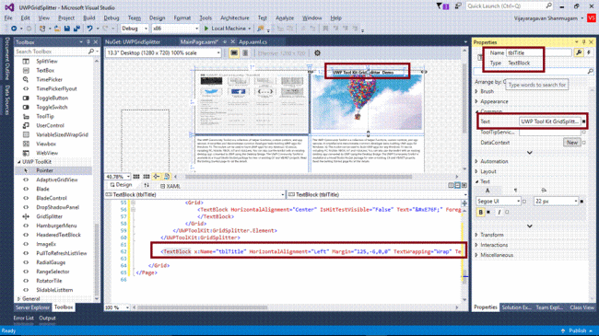Click the Navigate Backward icon in toolbar
599x336 pixels.
14,29
